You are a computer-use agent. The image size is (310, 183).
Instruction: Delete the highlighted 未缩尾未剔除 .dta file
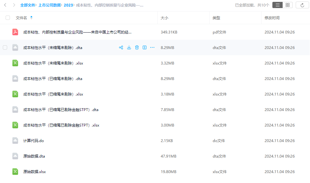(137, 47)
